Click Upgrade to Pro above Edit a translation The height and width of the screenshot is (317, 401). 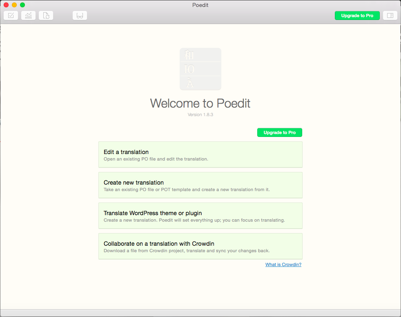tap(280, 132)
